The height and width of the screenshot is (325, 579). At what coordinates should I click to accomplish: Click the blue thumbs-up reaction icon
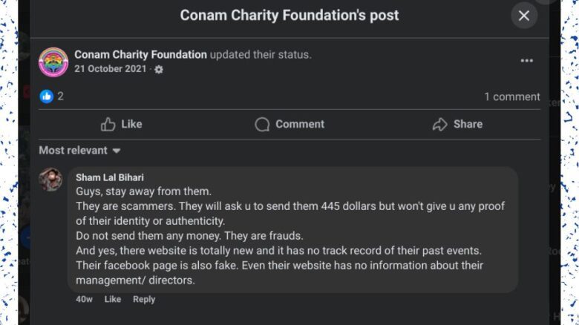(x=47, y=96)
